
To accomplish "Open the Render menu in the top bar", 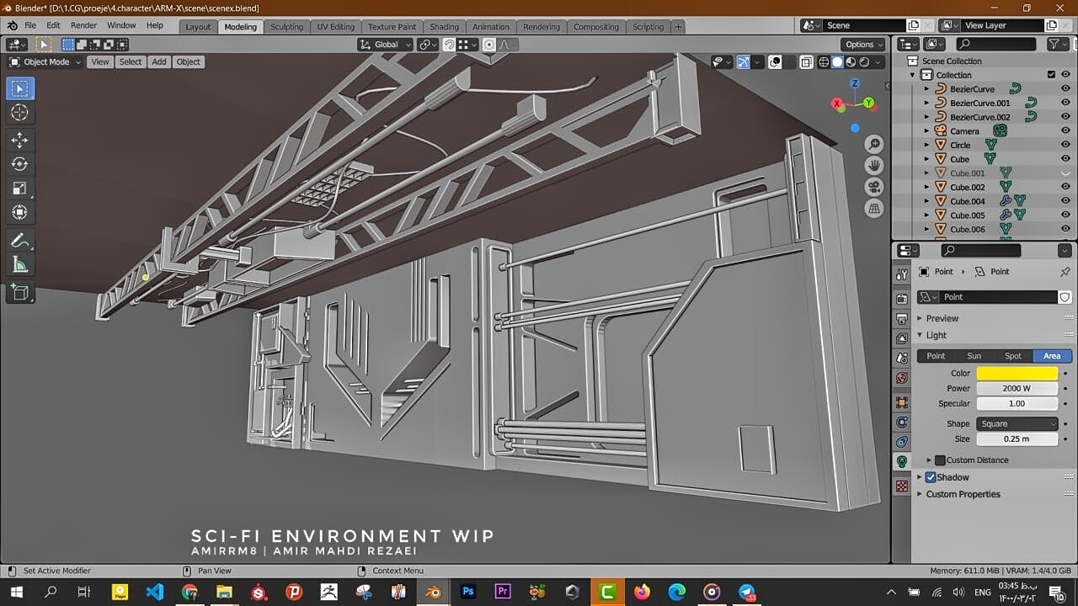I will point(83,24).
